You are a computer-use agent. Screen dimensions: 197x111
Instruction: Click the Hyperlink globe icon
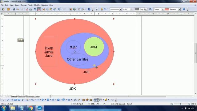tap(74, 9)
